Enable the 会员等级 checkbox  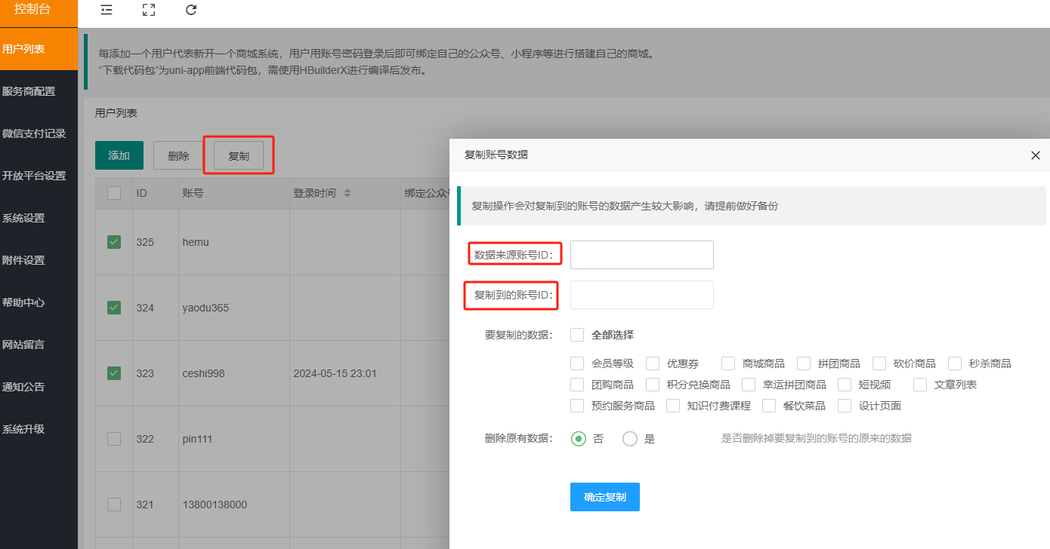[x=578, y=363]
